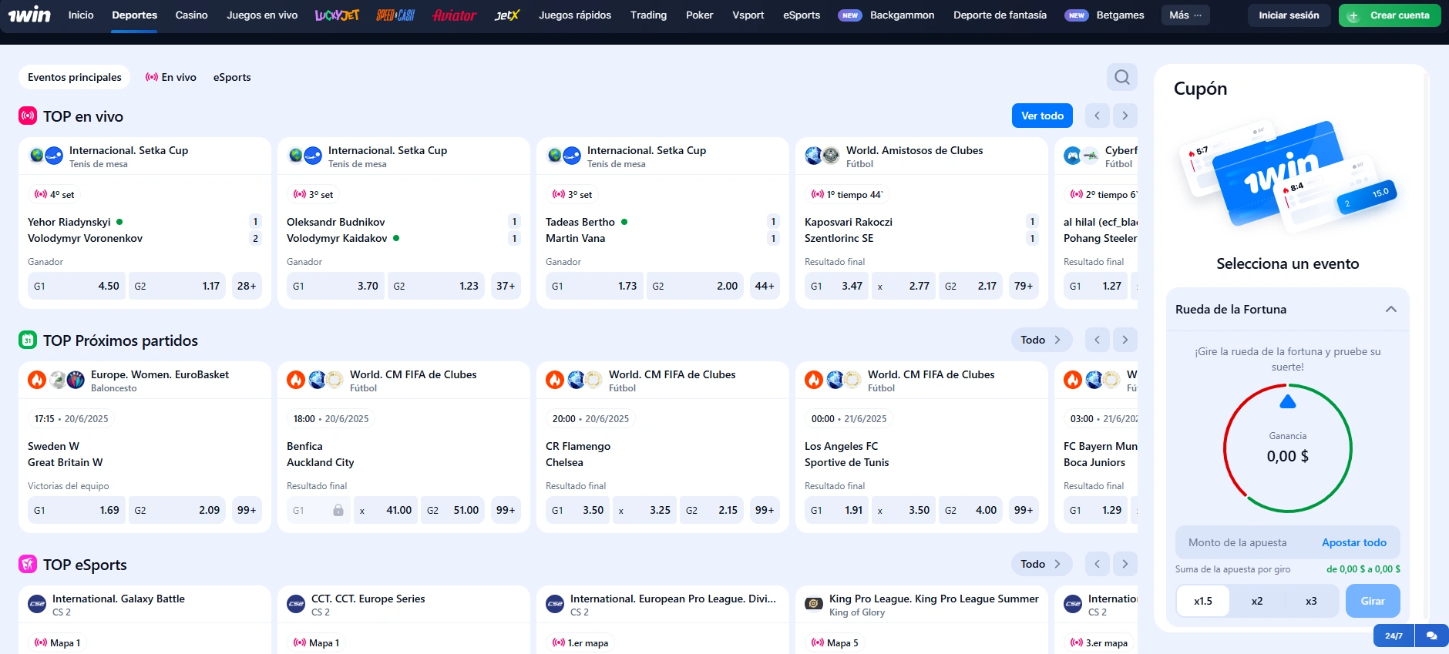
Task: Click Apostar todo link
Action: point(1354,542)
